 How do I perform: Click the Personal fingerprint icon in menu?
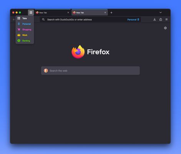pos(19,24)
